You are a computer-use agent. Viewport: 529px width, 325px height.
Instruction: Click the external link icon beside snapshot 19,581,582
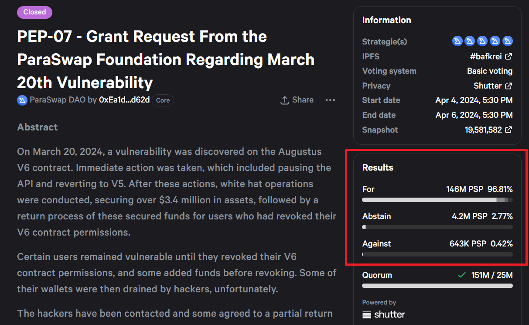point(509,130)
